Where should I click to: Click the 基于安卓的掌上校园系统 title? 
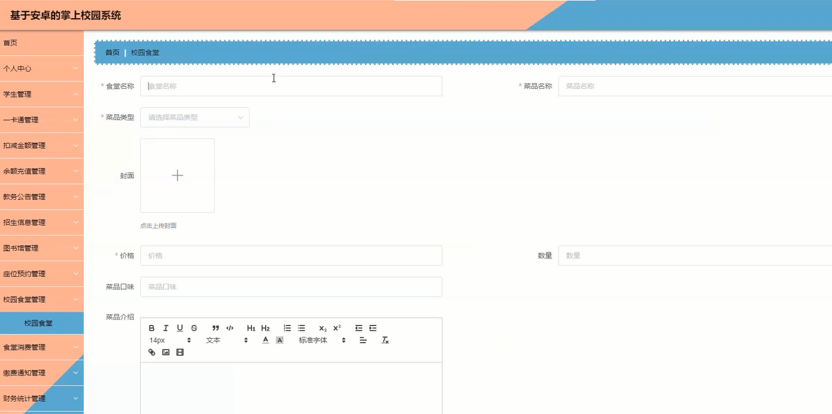(66, 16)
